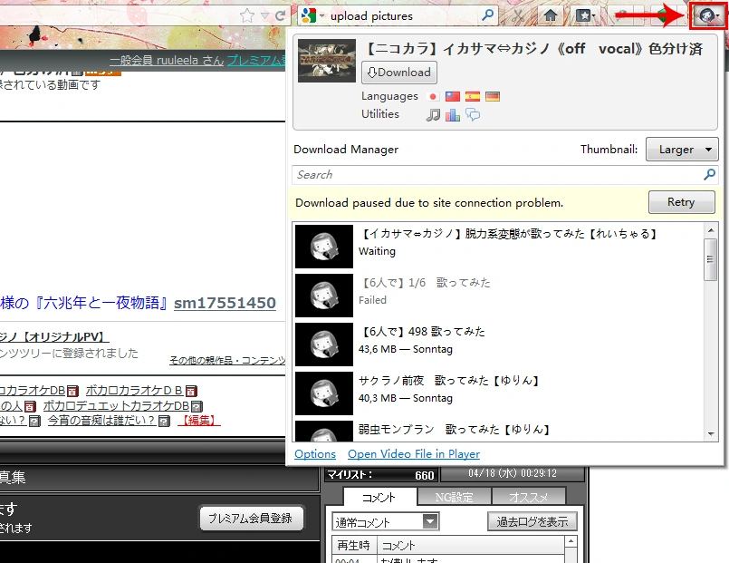Switch to the オススメ tab
729x563 pixels.
[x=529, y=498]
